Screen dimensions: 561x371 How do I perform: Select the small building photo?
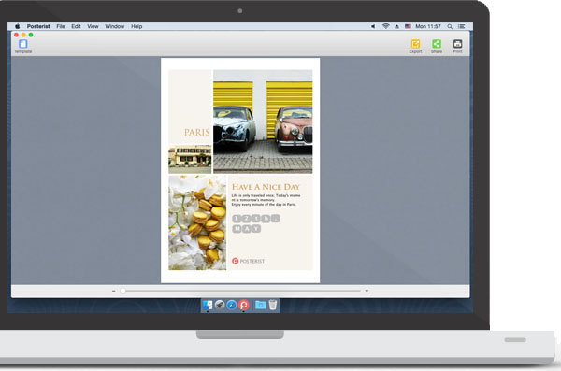click(190, 159)
